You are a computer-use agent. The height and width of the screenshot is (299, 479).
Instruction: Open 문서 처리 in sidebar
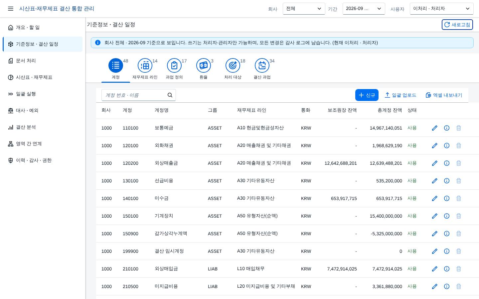tap(43, 61)
